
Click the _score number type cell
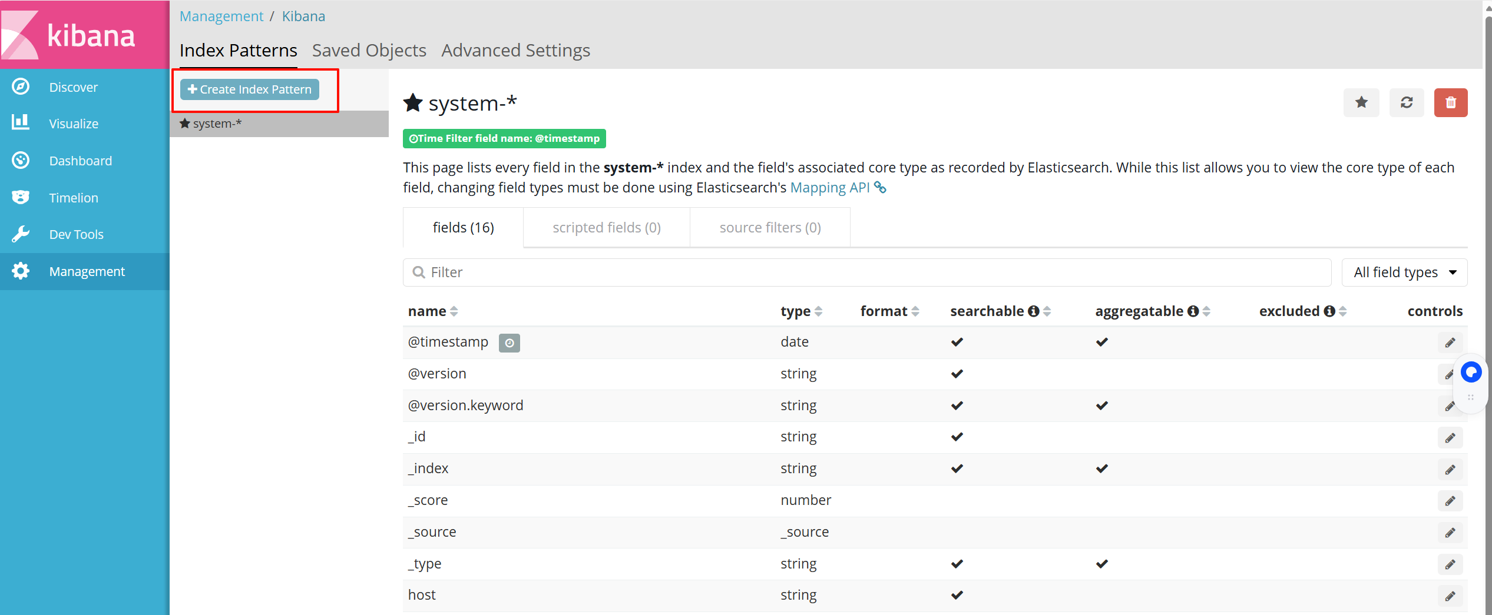tap(806, 500)
